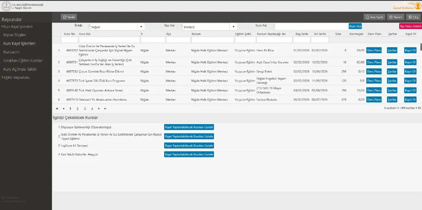Open Kişisel Bilgiler in the sidebar
The height and width of the screenshot is (210, 422).
[14, 35]
